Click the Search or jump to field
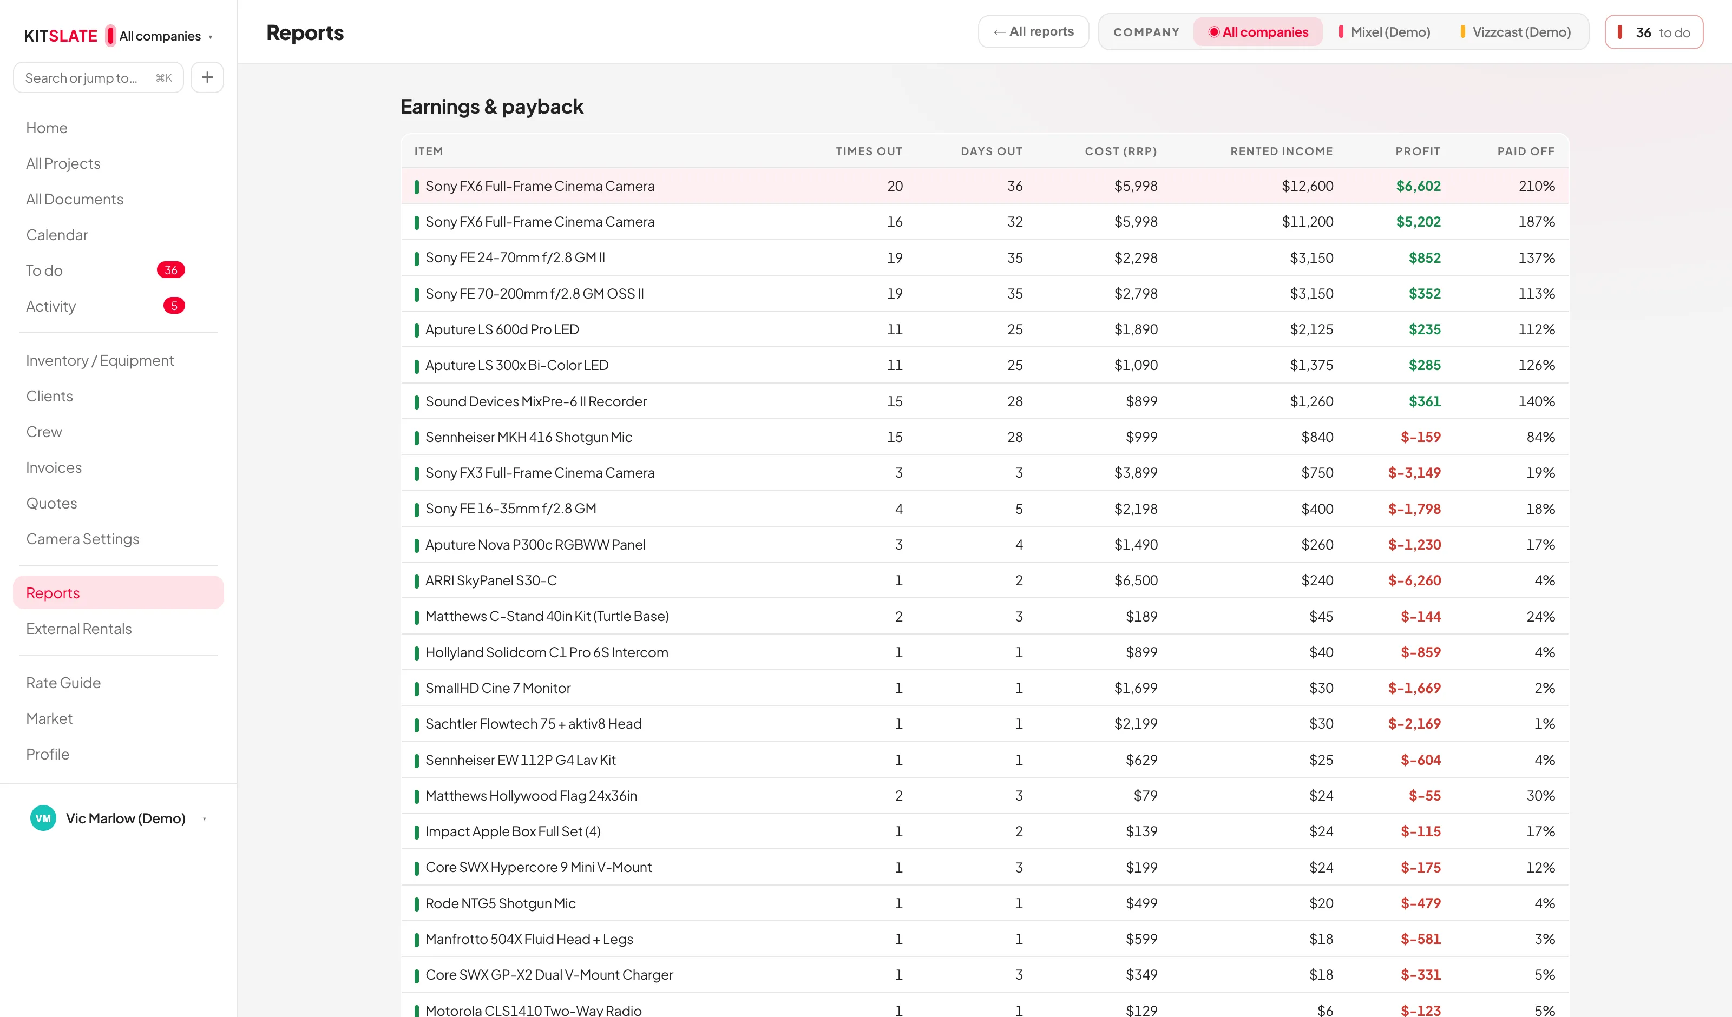1732x1017 pixels. [x=99, y=78]
